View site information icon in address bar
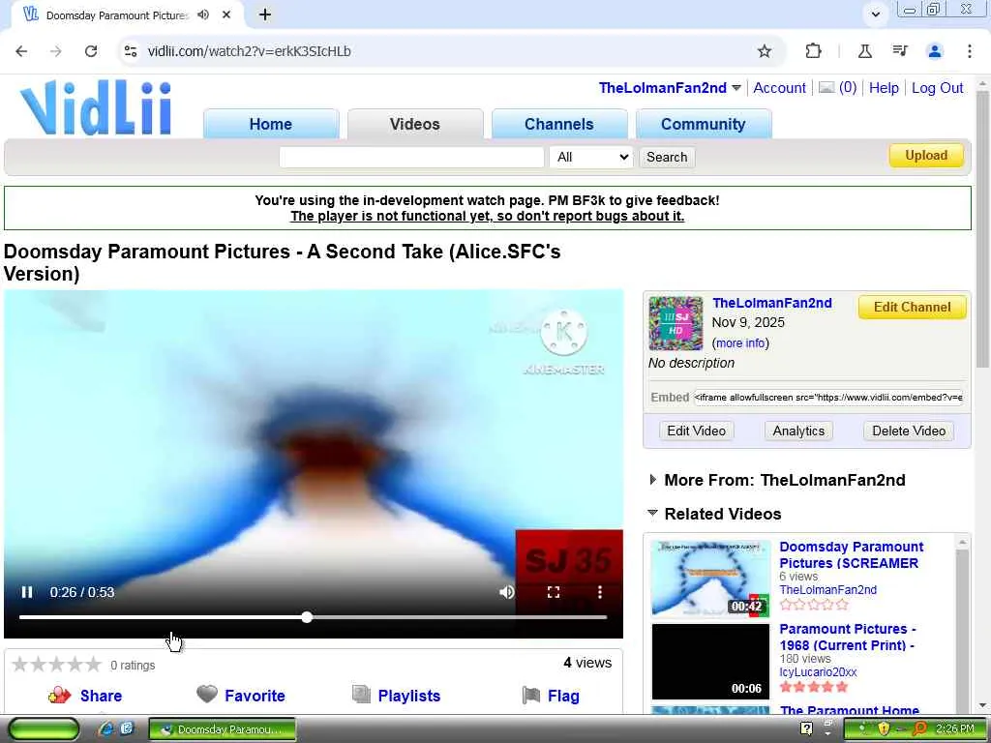This screenshot has height=743, width=991. coord(131,51)
